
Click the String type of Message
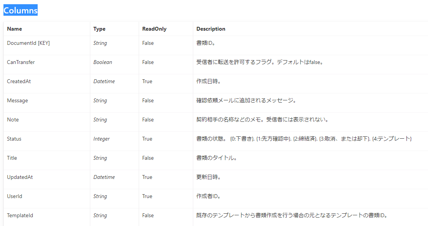coord(100,100)
